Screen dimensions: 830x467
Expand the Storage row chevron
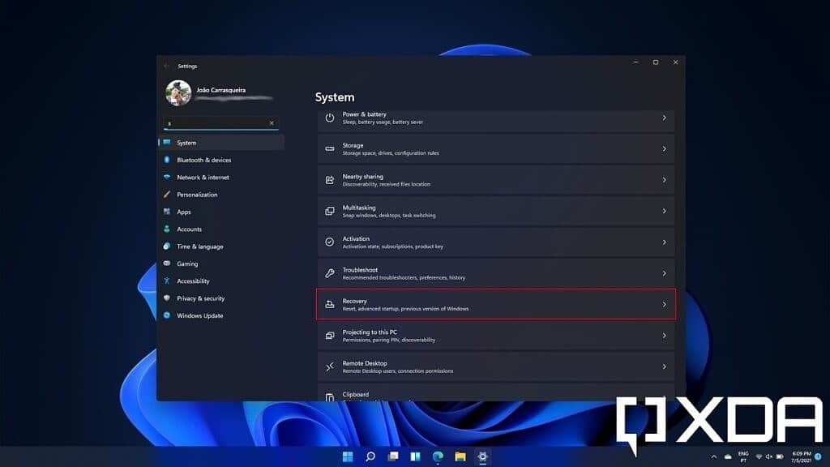(665, 149)
